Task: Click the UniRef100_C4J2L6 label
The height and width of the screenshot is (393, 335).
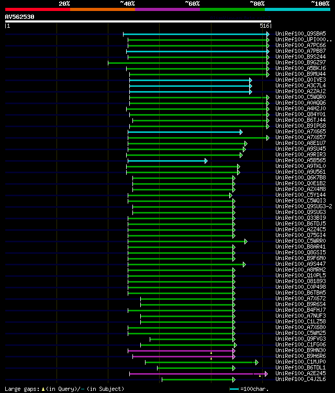Action: [x=300, y=379]
